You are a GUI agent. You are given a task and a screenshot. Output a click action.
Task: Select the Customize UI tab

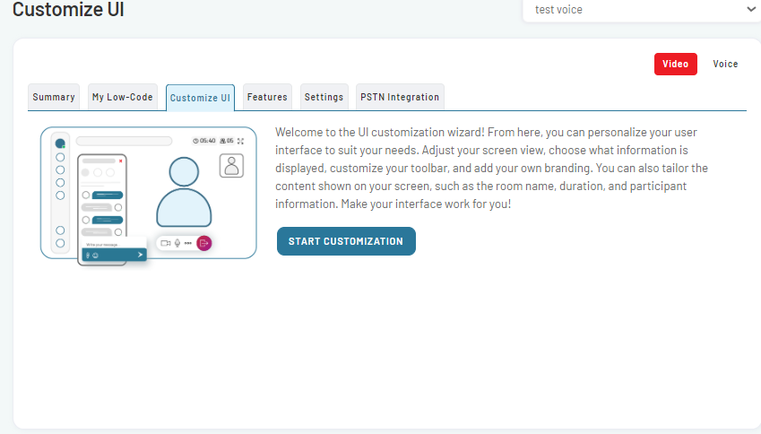[x=200, y=98]
